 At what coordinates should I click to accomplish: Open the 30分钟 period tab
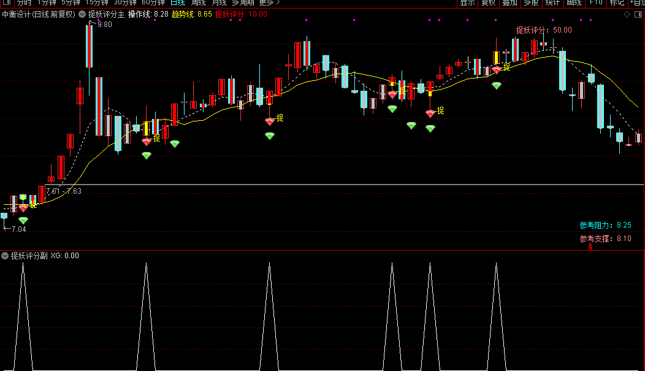[x=125, y=2]
